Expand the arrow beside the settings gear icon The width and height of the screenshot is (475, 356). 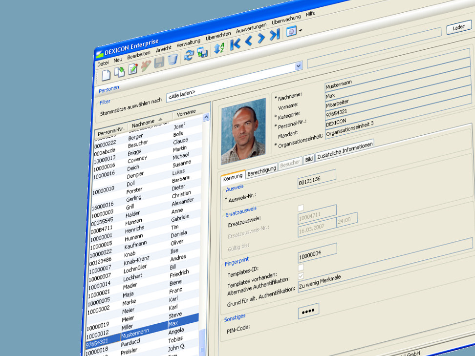pos(300,30)
